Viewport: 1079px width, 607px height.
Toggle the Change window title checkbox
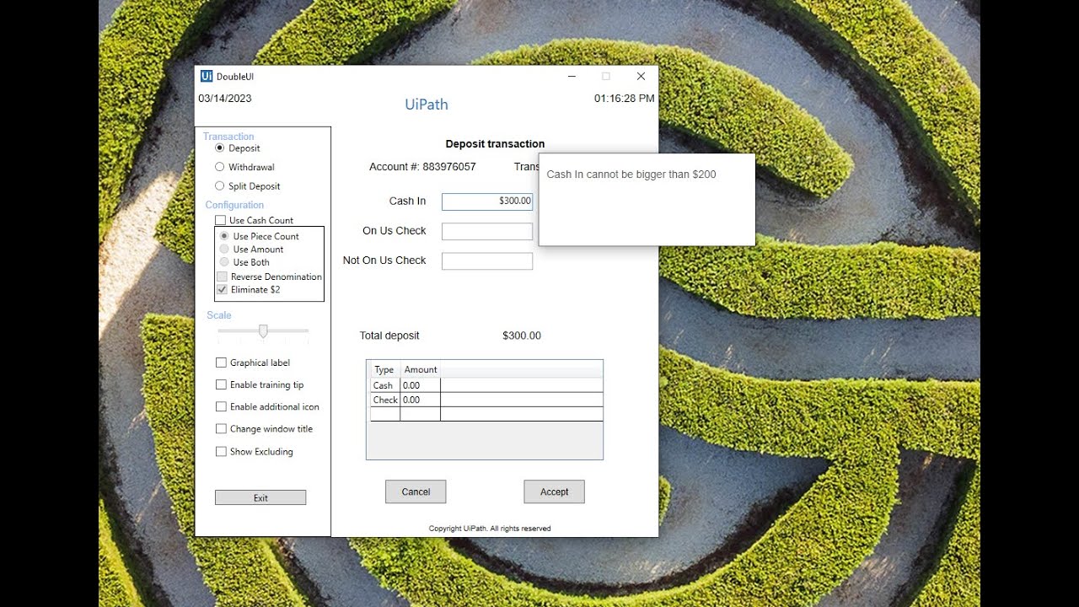point(222,429)
